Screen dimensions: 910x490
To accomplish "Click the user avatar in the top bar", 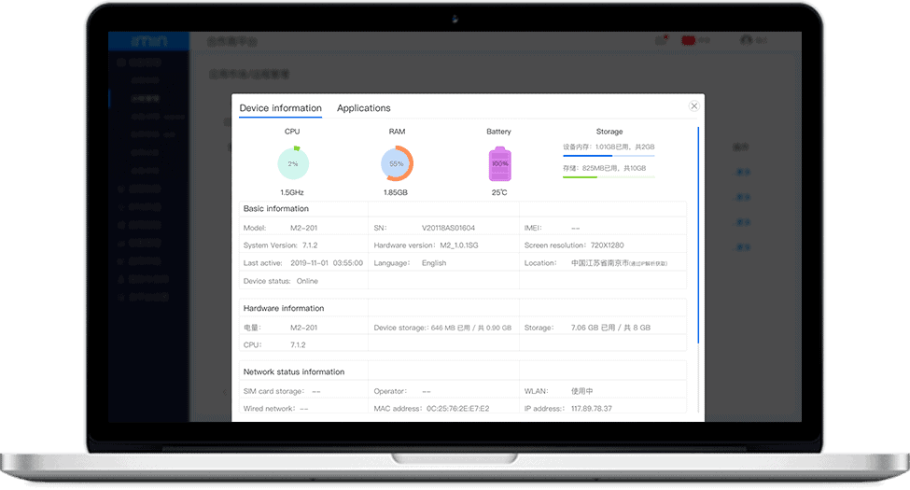I will pos(746,40).
